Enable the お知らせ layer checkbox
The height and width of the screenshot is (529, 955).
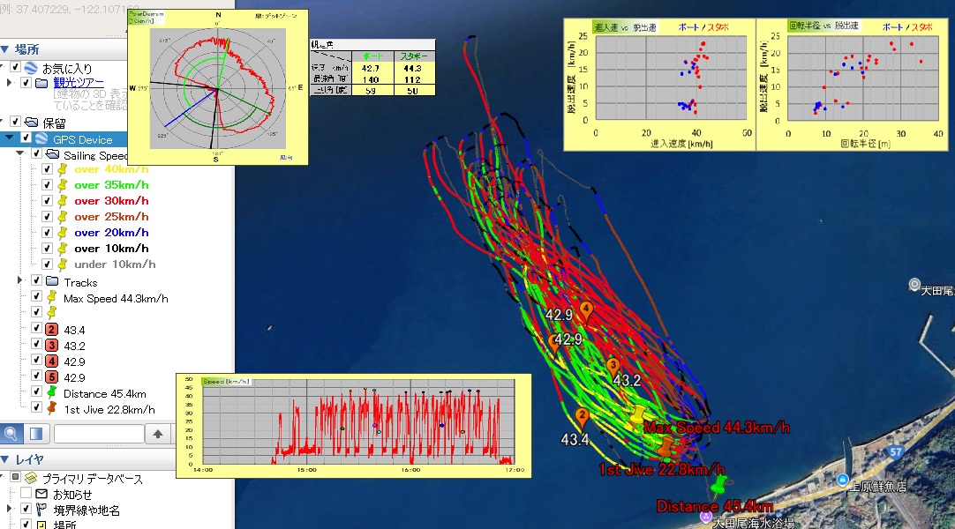[26, 493]
